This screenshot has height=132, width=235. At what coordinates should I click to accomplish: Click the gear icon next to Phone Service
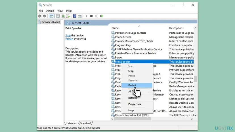113,37
